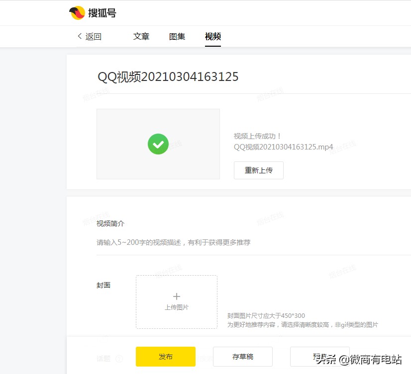
Task: Edit the title QQ视频20210304163125
Action: [x=168, y=76]
